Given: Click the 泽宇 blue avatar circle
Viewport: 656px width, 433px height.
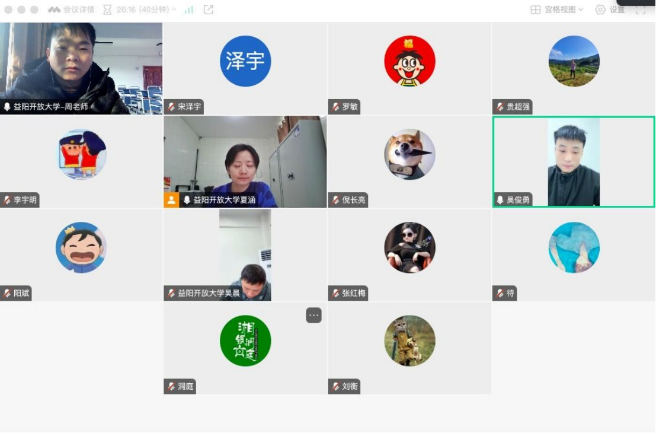Looking at the screenshot, I should [245, 61].
